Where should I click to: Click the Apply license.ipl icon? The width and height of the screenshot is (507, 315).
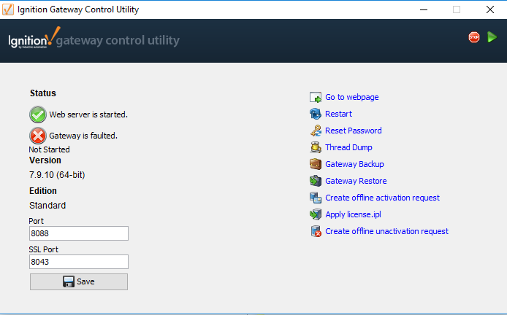coord(316,214)
